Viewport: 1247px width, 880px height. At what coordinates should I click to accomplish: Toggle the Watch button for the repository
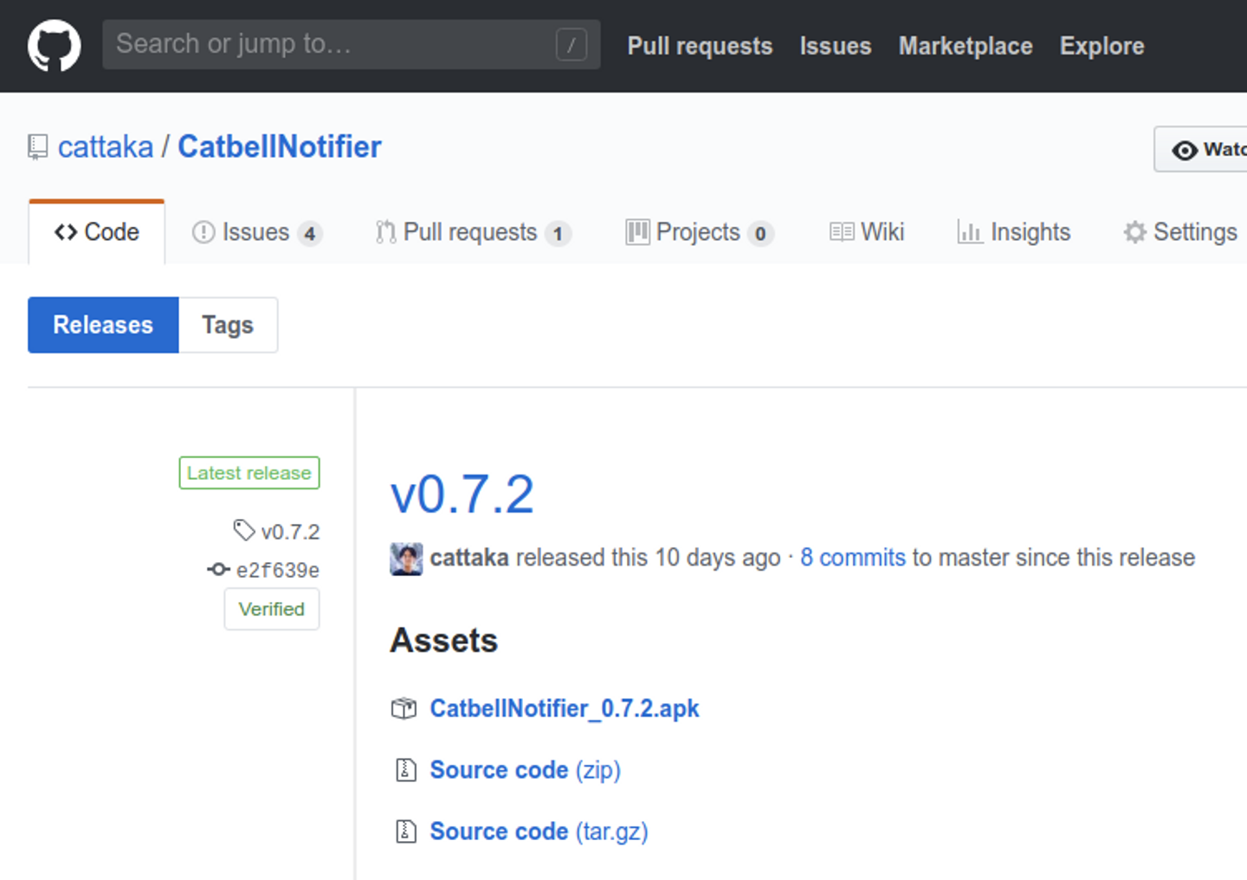pos(1205,150)
